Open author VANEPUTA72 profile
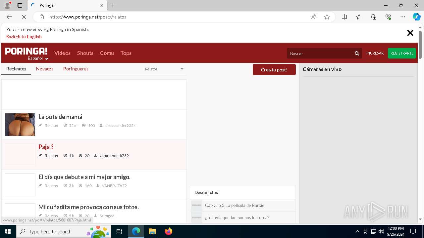Screen dimensions: 424x238 114,186
